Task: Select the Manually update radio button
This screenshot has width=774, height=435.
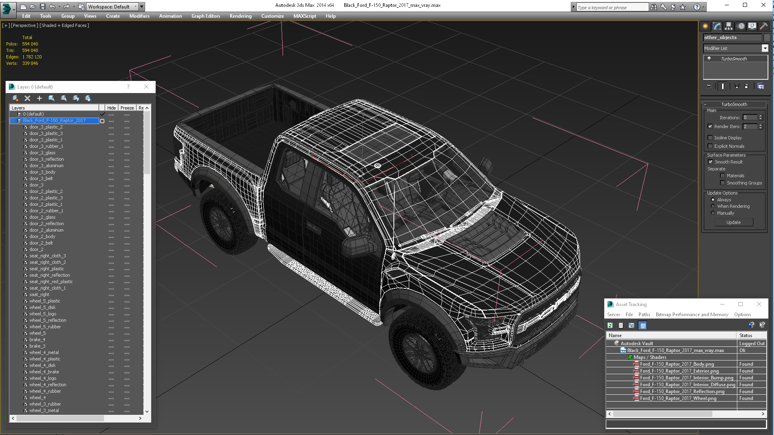Action: (x=713, y=213)
